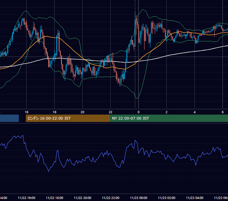The width and height of the screenshot is (228, 201).
Task: Click the London 16:00-22:00 JST session bar
Action: point(68,118)
